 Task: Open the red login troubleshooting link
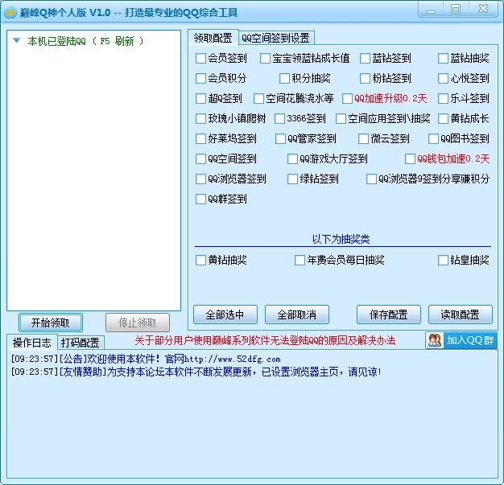point(265,340)
